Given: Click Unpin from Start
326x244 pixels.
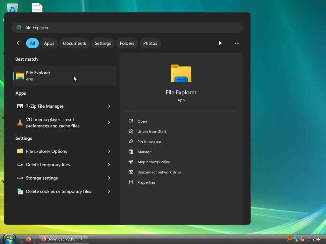Looking at the screenshot, I should coord(152,132).
